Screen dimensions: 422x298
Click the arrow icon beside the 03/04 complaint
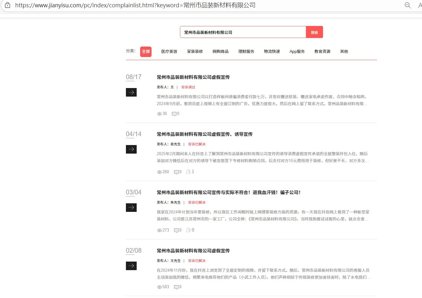[131, 207]
